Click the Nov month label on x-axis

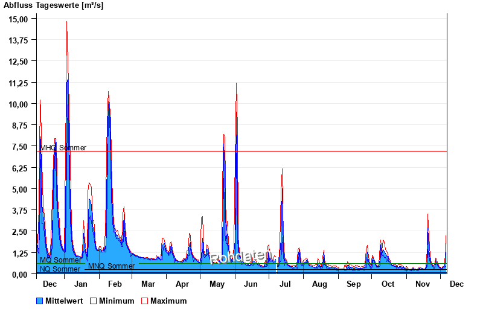(423, 284)
